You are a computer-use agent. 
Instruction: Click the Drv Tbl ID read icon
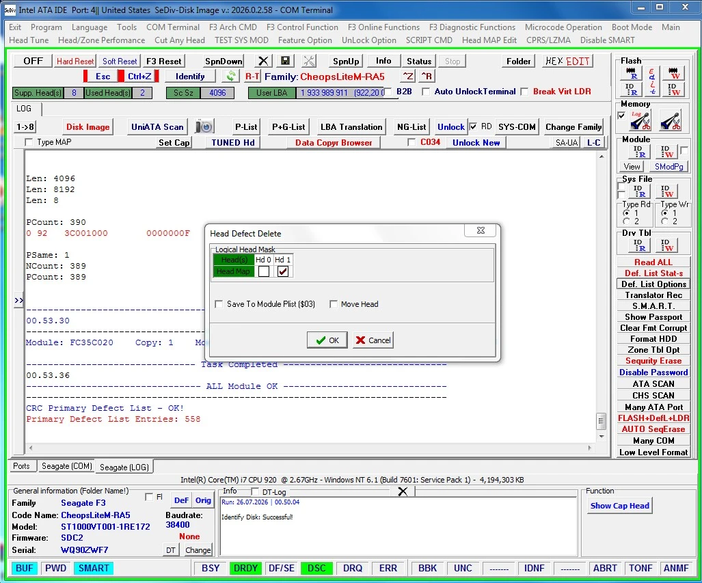pos(639,245)
